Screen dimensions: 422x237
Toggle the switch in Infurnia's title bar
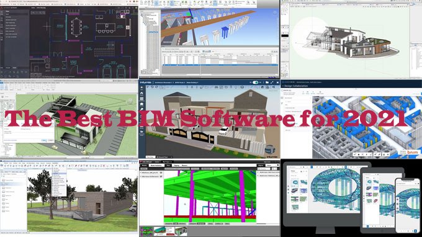click(x=256, y=83)
